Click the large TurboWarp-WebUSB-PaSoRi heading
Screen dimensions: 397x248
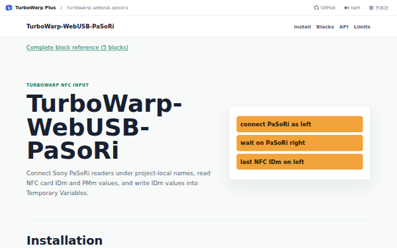pyautogui.click(x=105, y=127)
